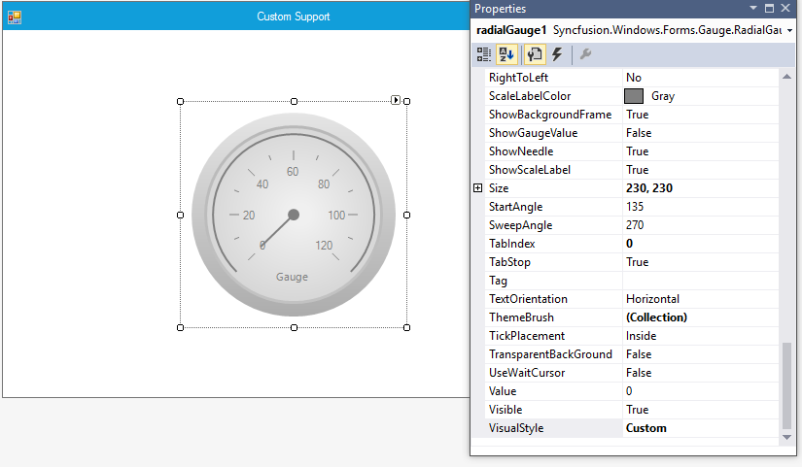Select Alphabetical sort in Properties toolbar
The image size is (802, 467).
pyautogui.click(x=506, y=54)
